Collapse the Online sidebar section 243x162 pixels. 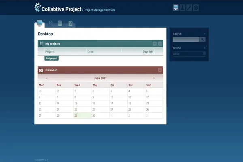(205, 48)
